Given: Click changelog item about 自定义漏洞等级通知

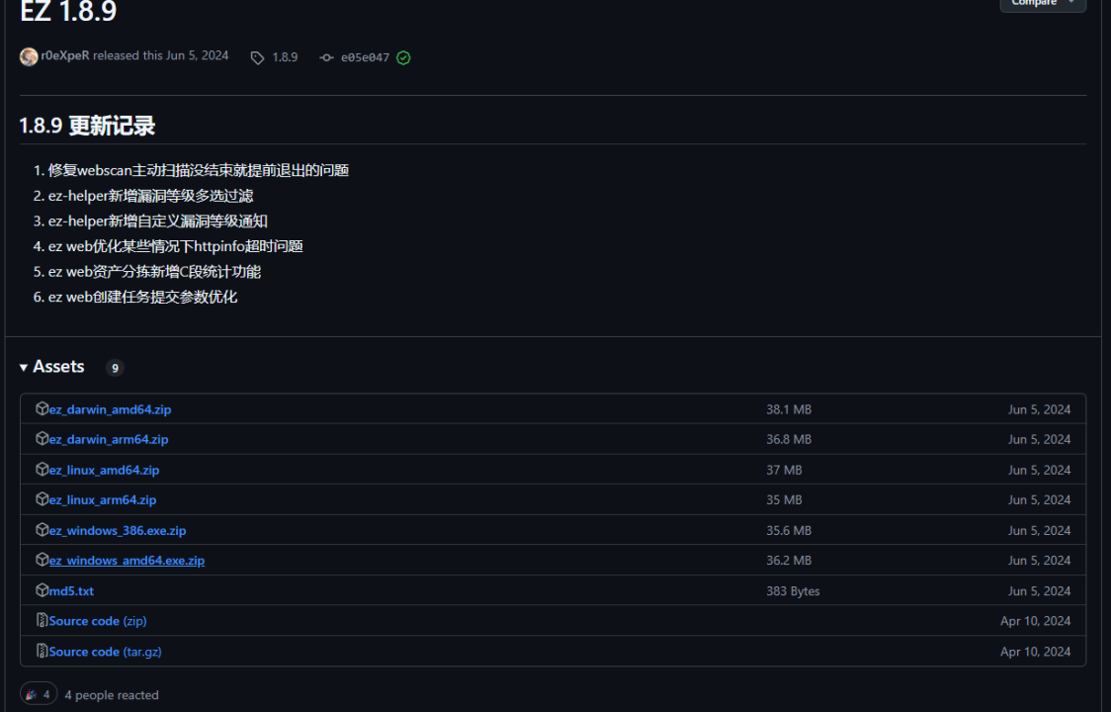Looking at the screenshot, I should pyautogui.click(x=158, y=222).
